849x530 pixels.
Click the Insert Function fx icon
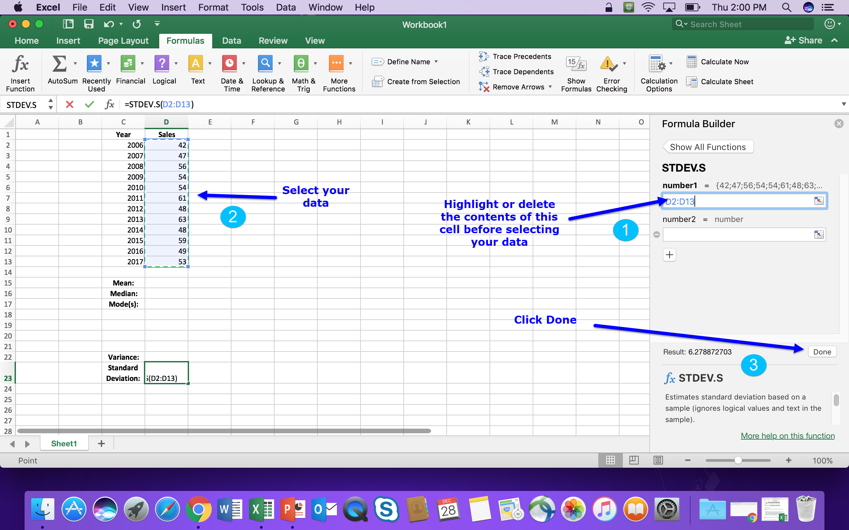pyautogui.click(x=20, y=64)
